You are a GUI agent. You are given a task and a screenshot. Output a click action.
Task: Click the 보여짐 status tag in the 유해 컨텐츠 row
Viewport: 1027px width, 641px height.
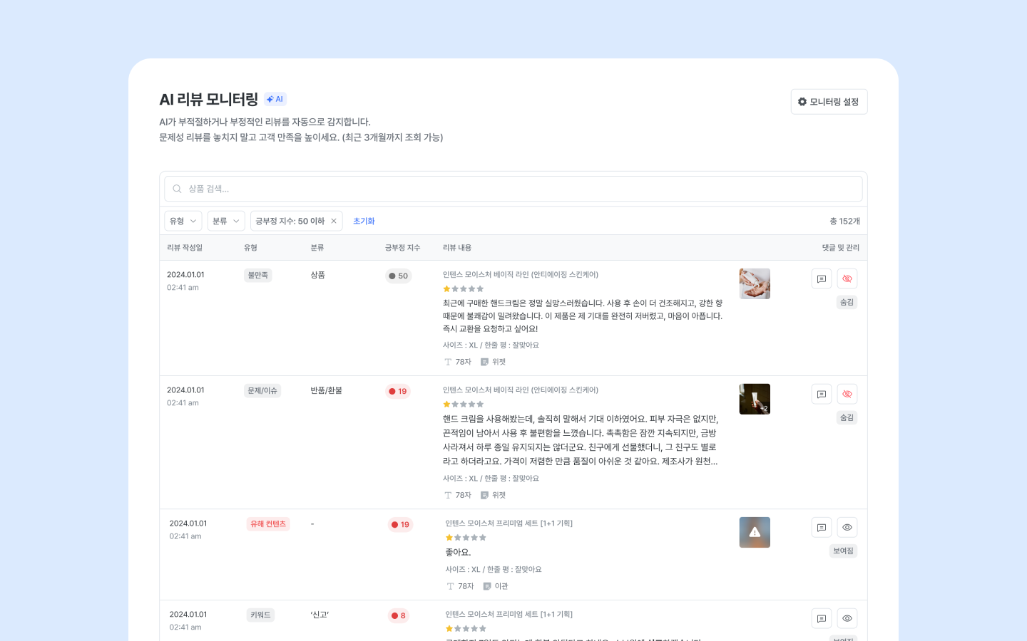pyautogui.click(x=844, y=551)
